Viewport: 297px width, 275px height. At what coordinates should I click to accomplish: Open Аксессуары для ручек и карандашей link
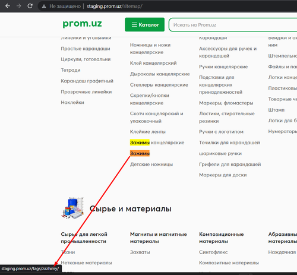coord(228,52)
